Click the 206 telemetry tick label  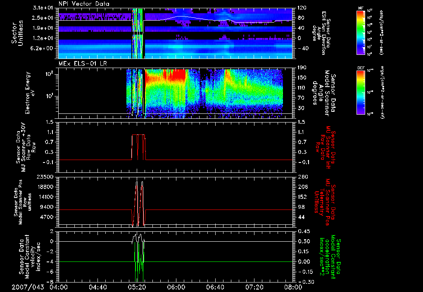tap(302, 187)
